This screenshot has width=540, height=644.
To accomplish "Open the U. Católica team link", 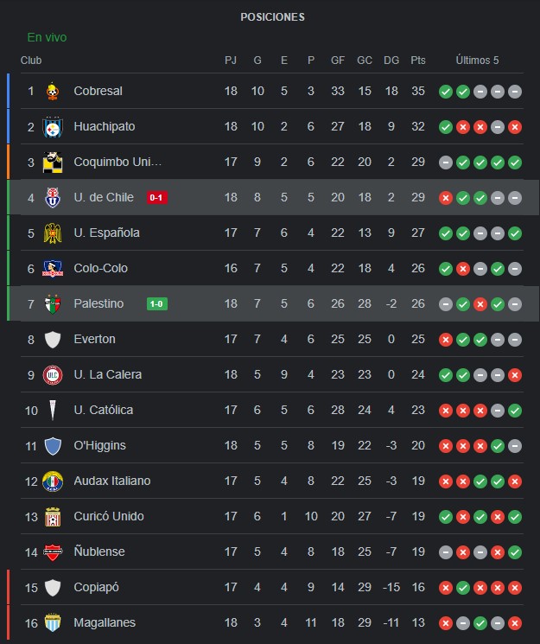I will (x=104, y=410).
